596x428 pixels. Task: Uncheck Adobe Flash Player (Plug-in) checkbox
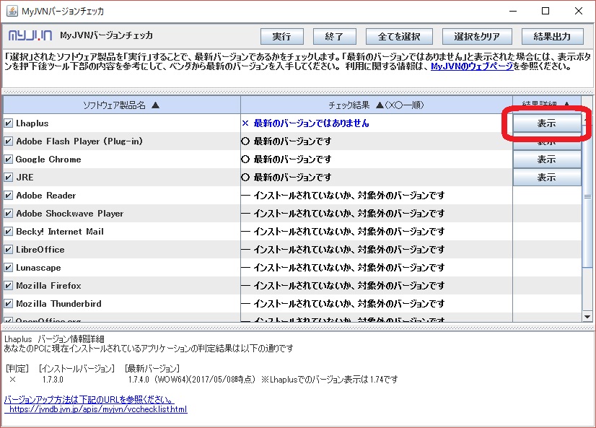coord(9,141)
